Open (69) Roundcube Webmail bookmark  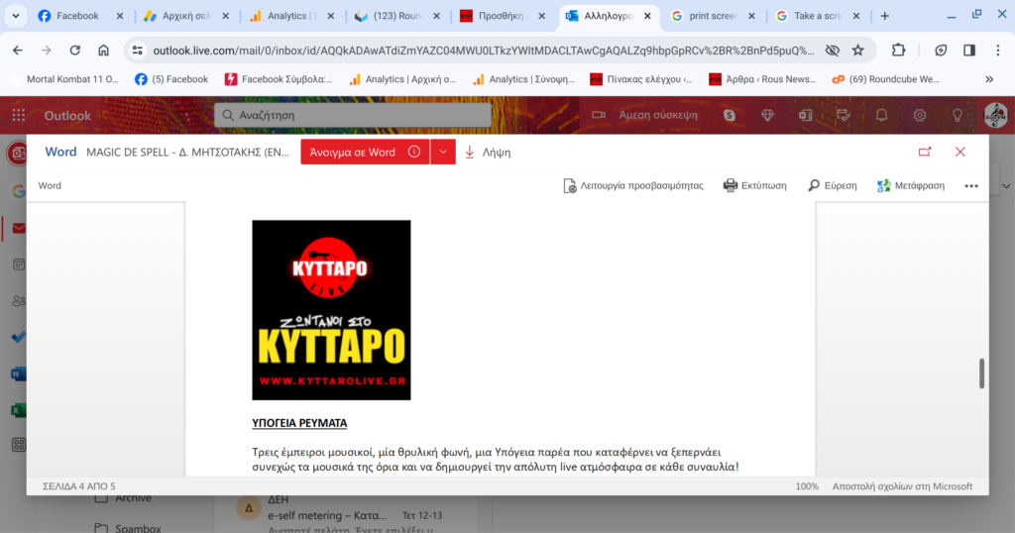885,79
